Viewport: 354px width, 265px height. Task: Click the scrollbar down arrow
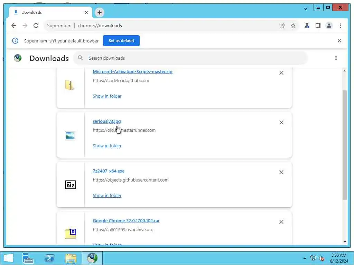345,242
